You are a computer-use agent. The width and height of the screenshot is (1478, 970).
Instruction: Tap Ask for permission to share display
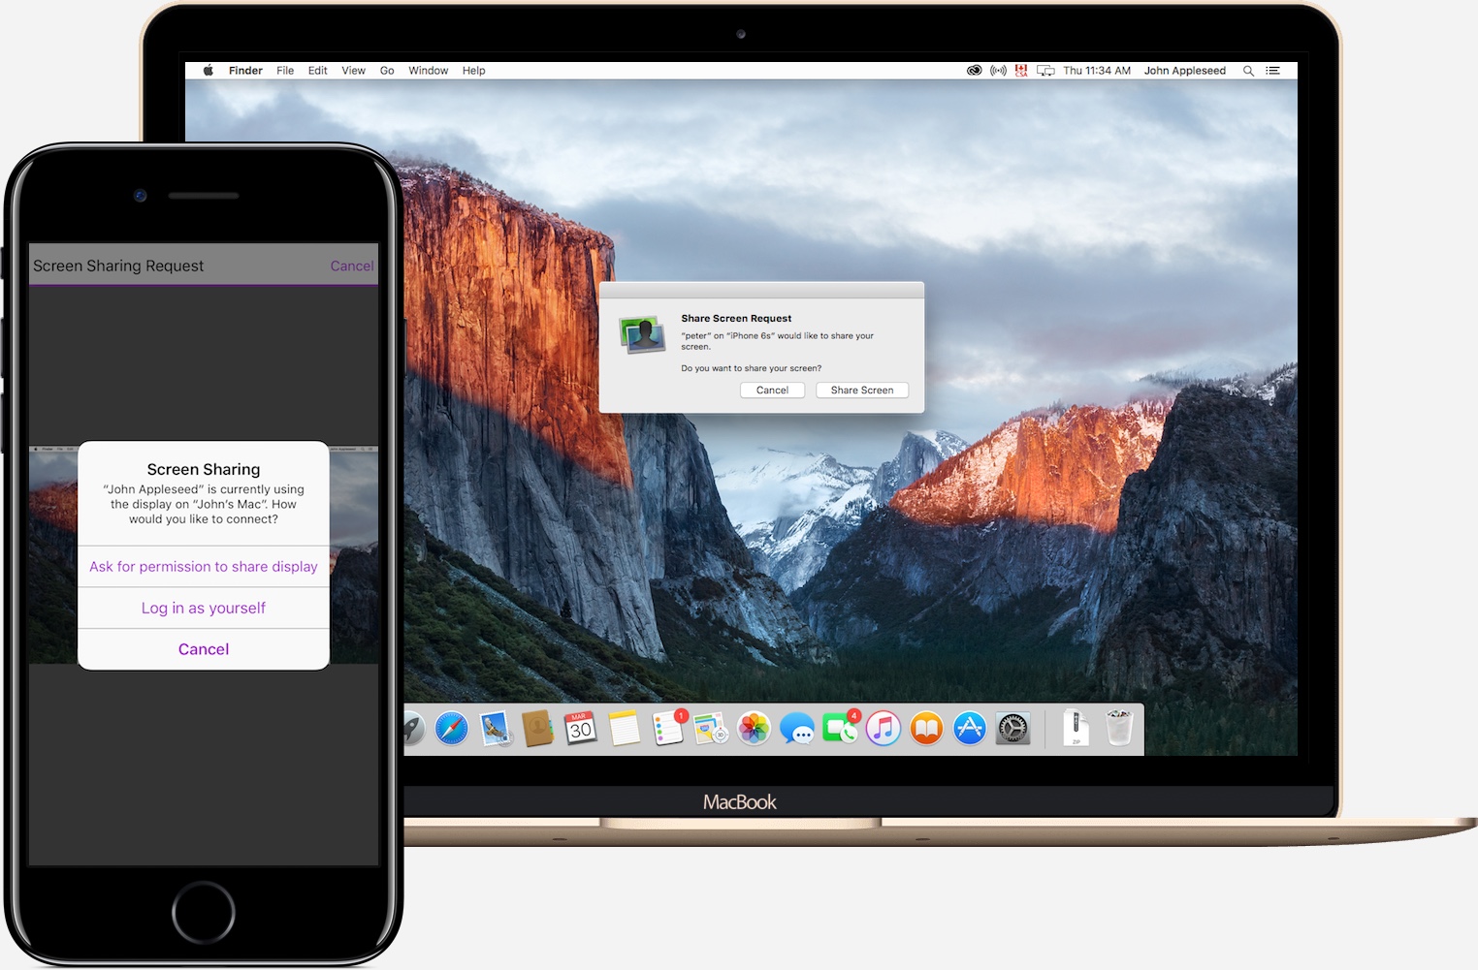pyautogui.click(x=204, y=567)
